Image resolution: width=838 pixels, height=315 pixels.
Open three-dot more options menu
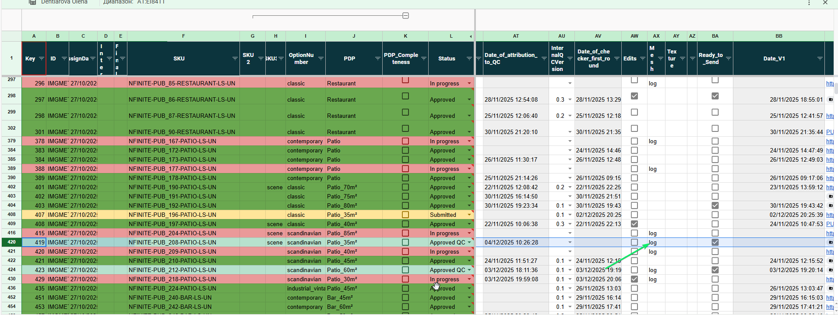tap(809, 3)
